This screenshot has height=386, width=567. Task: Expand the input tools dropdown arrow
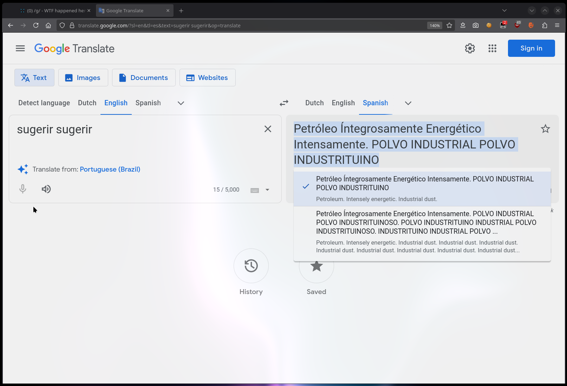[267, 190]
